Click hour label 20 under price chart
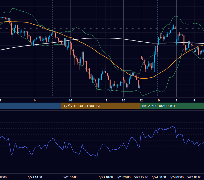 (x=124, y=100)
